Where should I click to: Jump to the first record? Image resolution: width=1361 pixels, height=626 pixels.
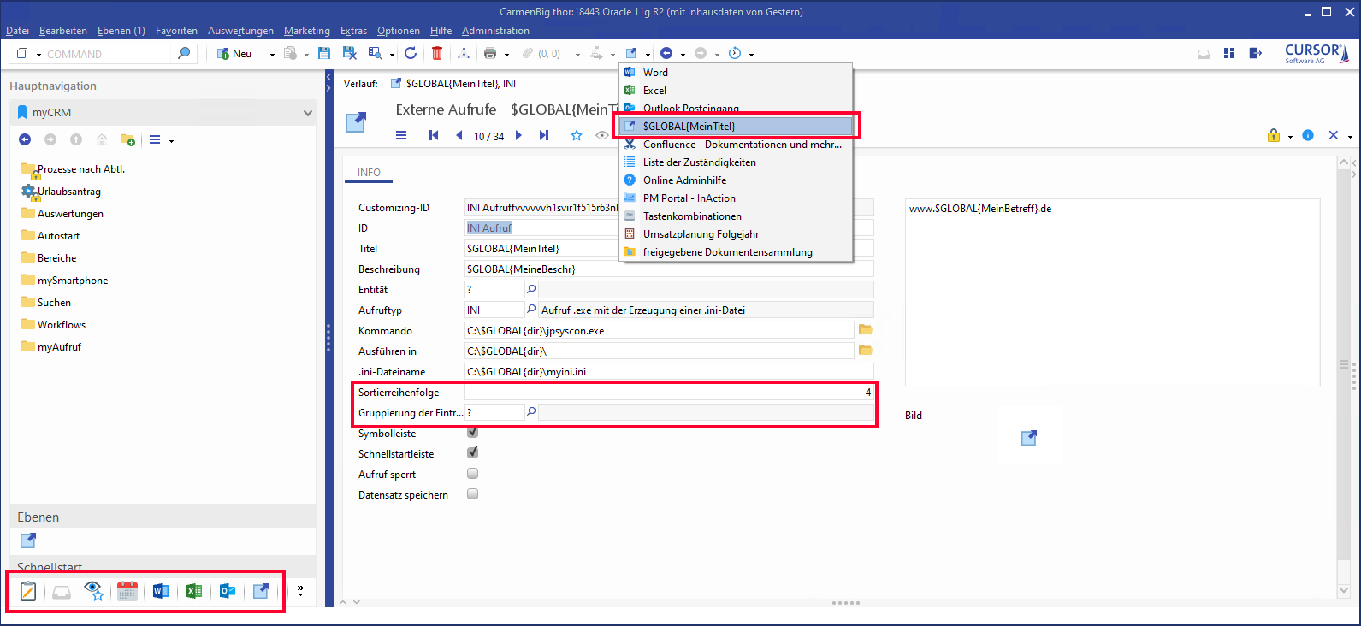pyautogui.click(x=434, y=135)
